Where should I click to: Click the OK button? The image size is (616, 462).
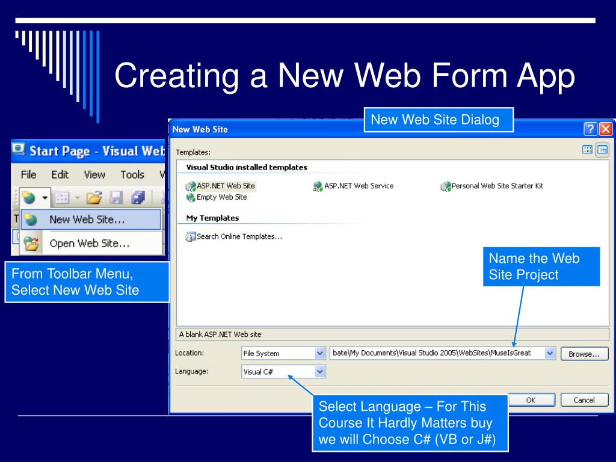[532, 400]
